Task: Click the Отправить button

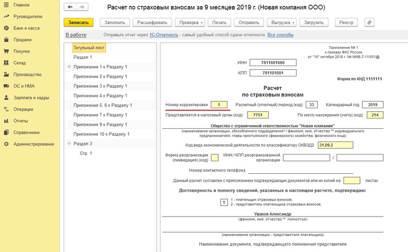Action: tap(249, 22)
